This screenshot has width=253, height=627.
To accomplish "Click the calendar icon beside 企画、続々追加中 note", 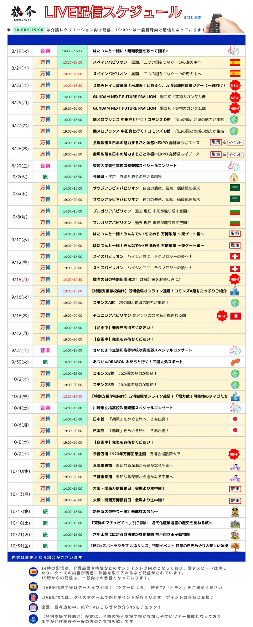I will pyautogui.click(x=33, y=607).
